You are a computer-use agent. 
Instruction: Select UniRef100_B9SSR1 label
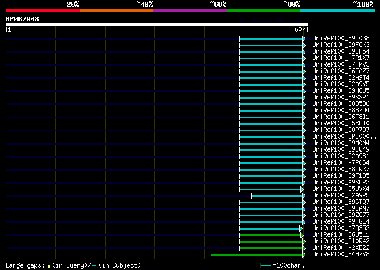(x=341, y=98)
